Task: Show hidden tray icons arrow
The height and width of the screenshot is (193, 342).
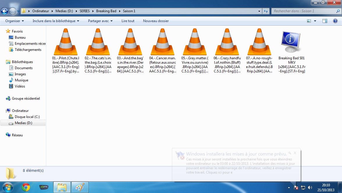Action: pos(289,187)
